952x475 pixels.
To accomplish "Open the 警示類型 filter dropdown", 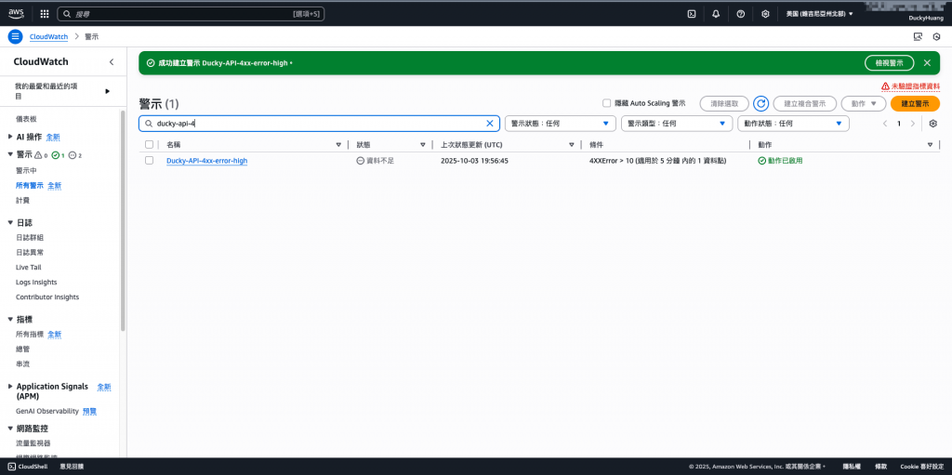I will [677, 124].
